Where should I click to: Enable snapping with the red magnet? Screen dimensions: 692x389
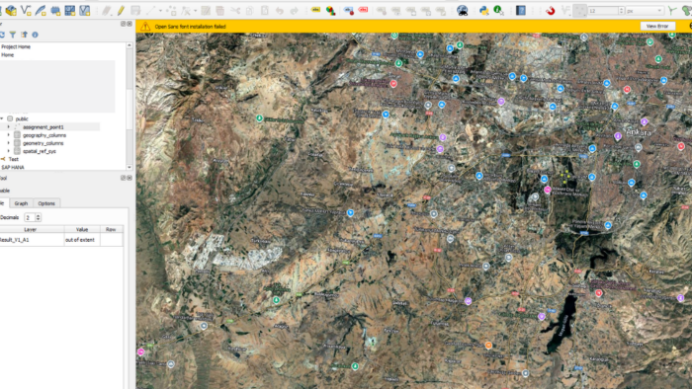(x=550, y=10)
